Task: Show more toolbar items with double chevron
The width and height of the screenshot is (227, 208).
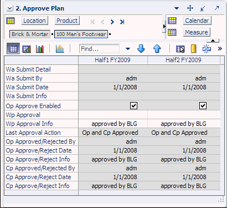Action: pyautogui.click(x=220, y=49)
